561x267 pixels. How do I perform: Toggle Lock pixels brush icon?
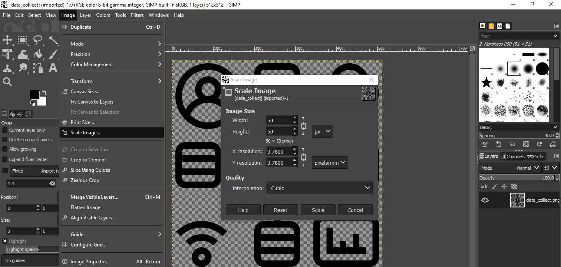coord(494,186)
